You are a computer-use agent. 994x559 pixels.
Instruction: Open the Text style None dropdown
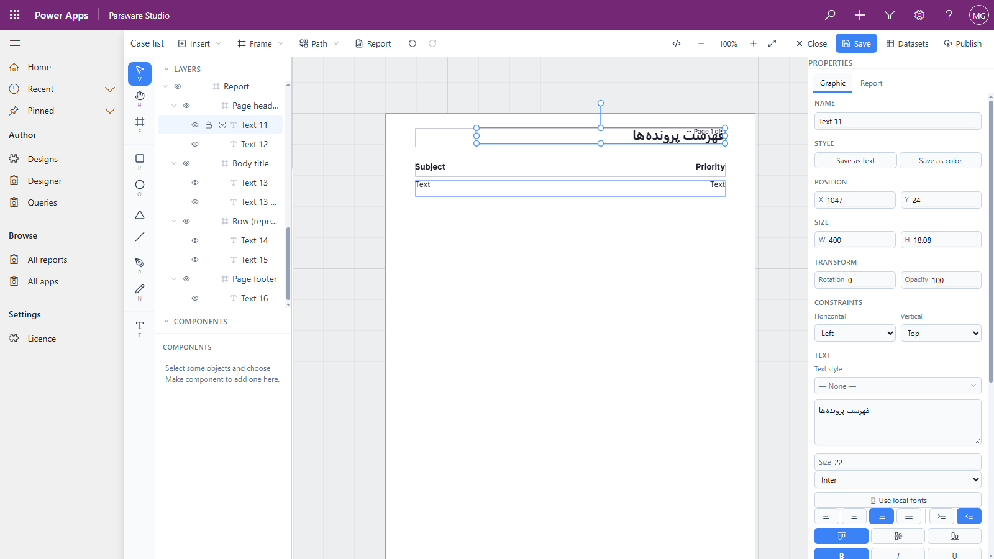[x=898, y=386]
